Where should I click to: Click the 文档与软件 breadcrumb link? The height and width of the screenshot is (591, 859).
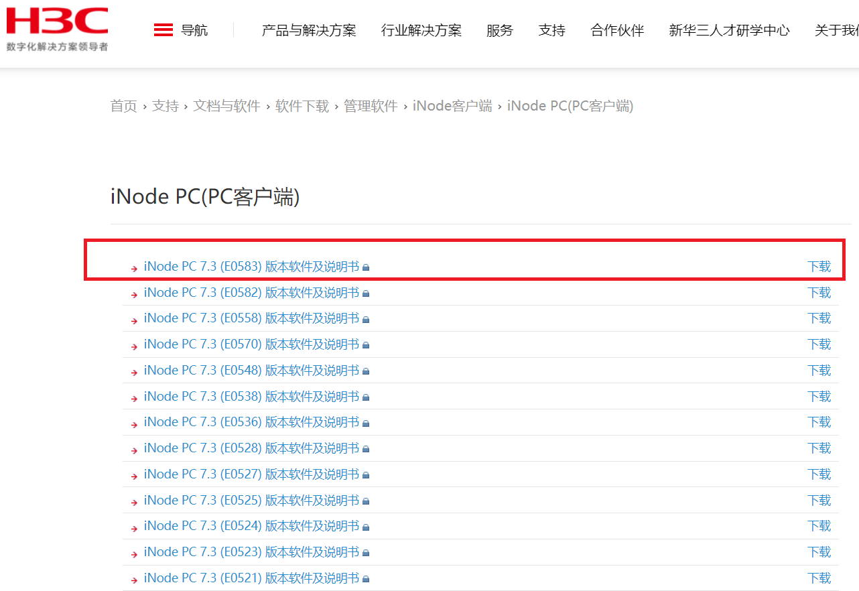(x=226, y=106)
